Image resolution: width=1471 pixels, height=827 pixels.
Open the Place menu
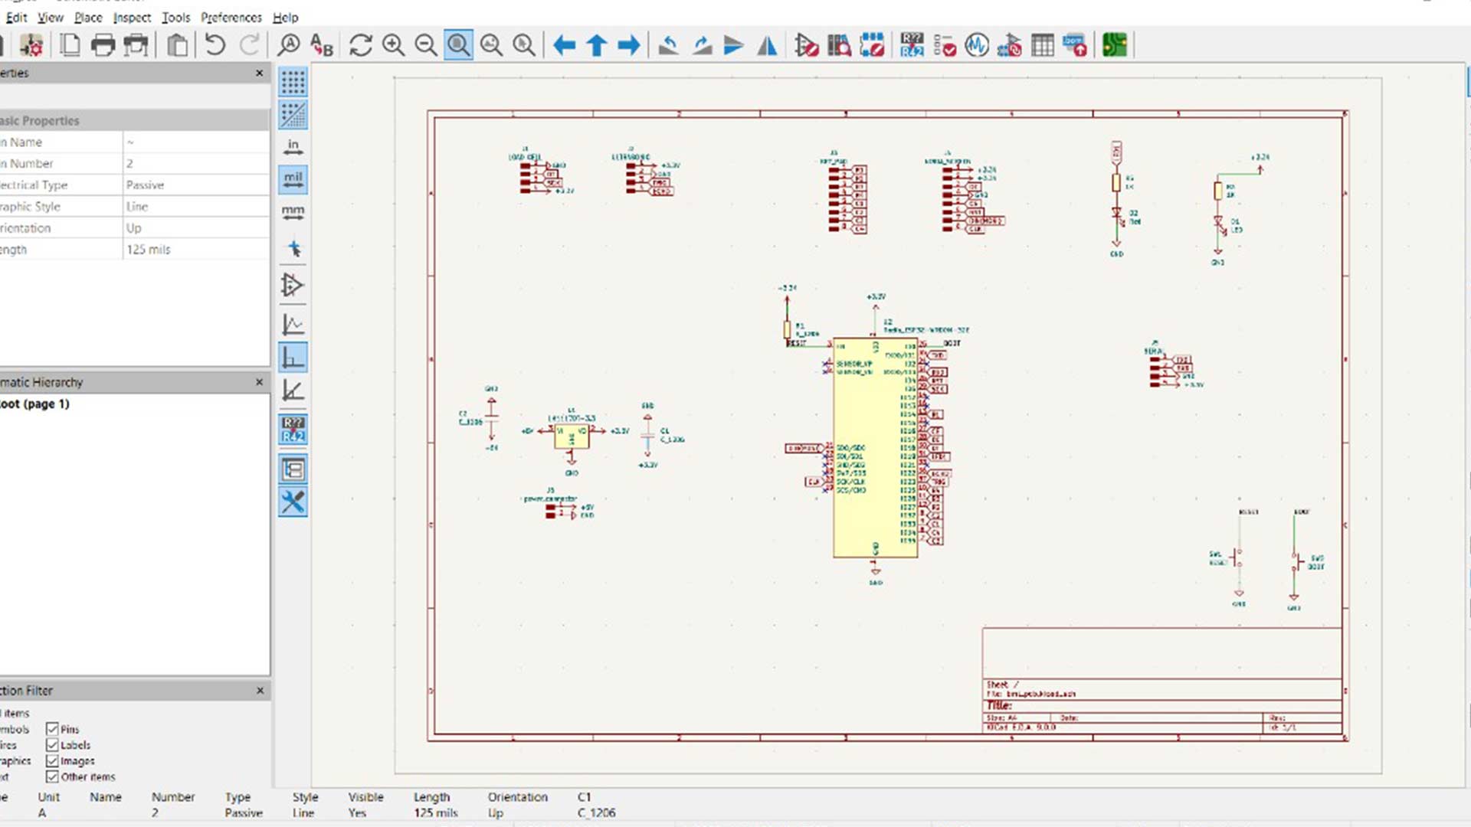coord(88,17)
